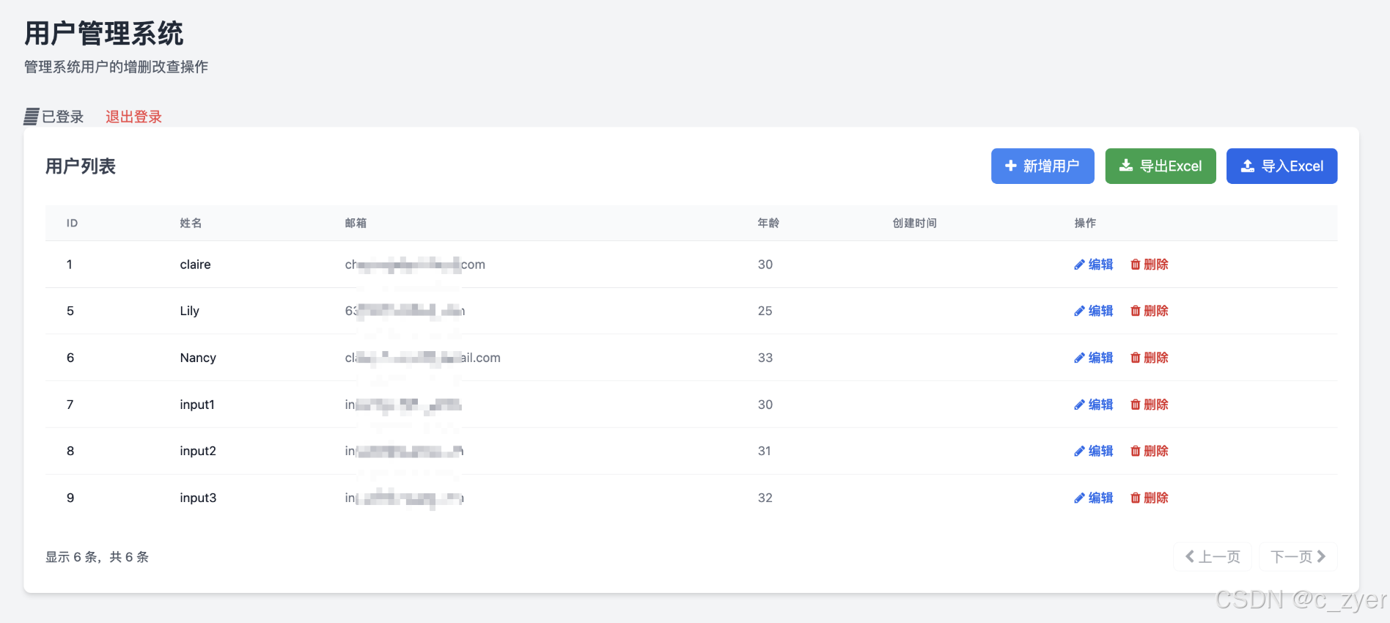
Task: Delete user Lily
Action: click(x=1150, y=311)
